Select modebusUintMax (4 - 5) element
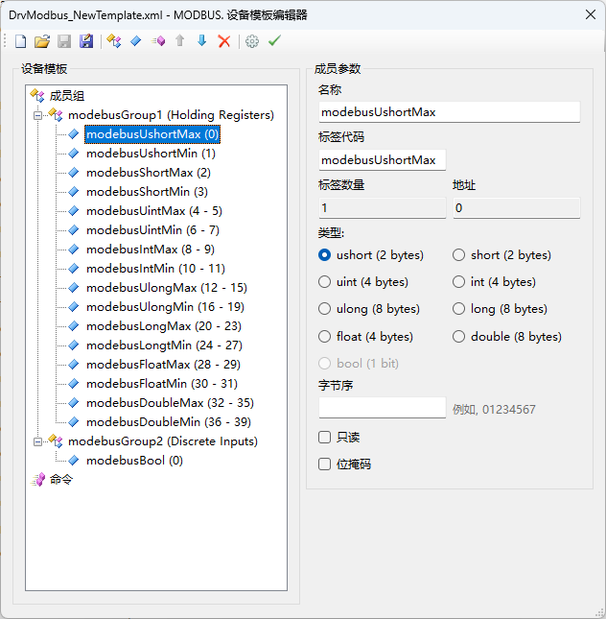 [154, 211]
